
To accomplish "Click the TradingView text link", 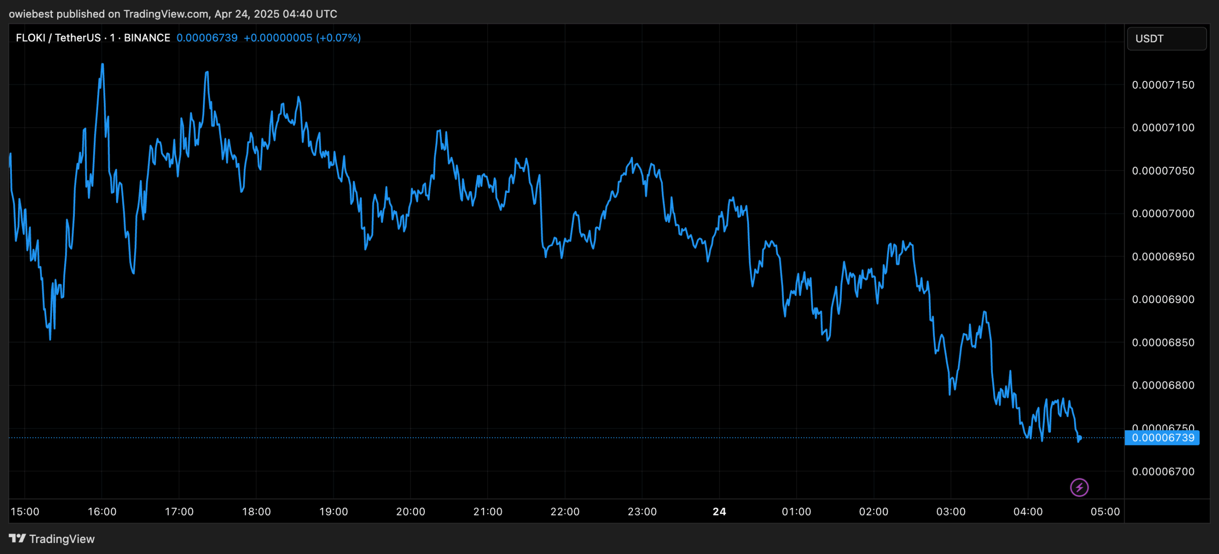I will point(62,539).
